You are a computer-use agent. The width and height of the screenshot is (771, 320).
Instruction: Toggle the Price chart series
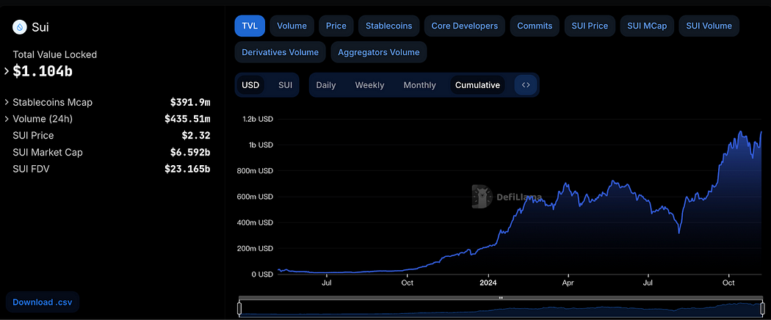click(336, 26)
